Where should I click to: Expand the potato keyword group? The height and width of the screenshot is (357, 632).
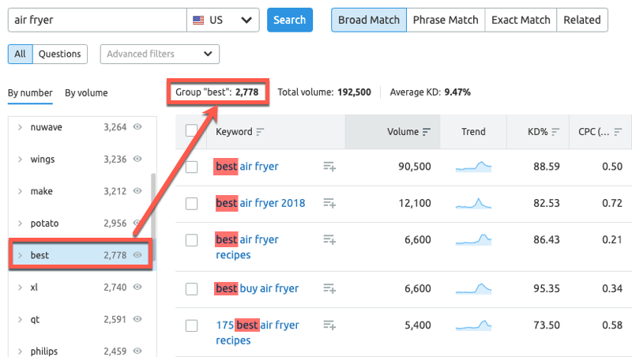[20, 224]
